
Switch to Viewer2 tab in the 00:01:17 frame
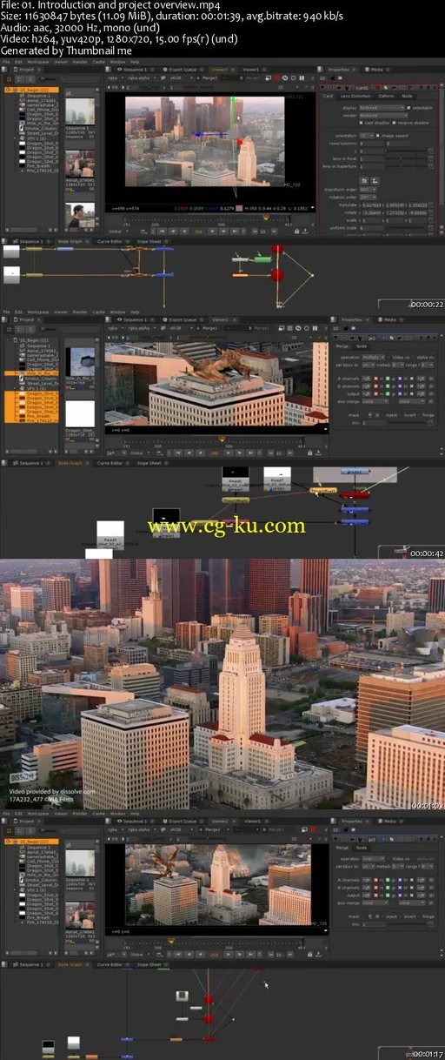click(x=219, y=821)
